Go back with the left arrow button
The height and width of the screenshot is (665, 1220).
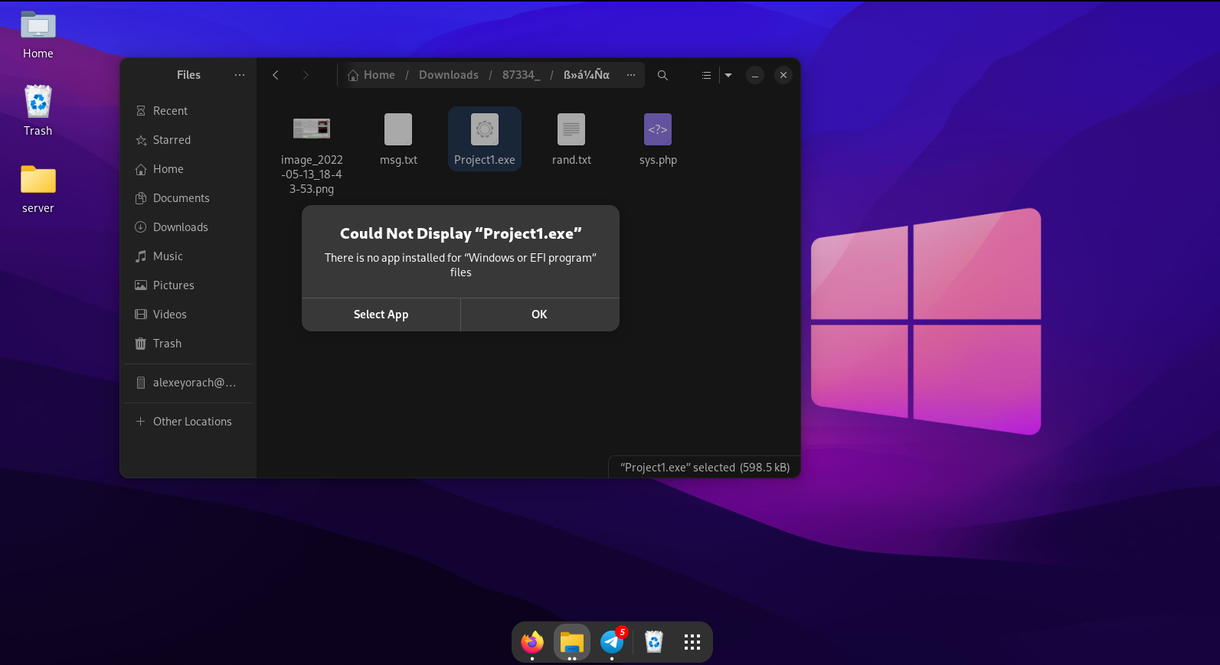(276, 75)
